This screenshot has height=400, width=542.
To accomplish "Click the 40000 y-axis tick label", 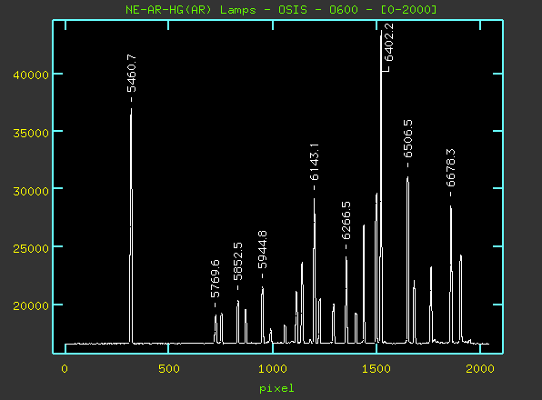I will 31,75.
